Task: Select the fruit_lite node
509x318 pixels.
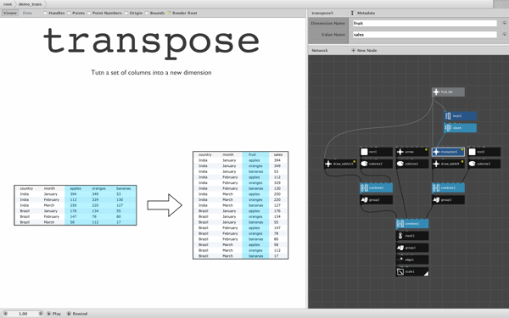Action: [448, 92]
